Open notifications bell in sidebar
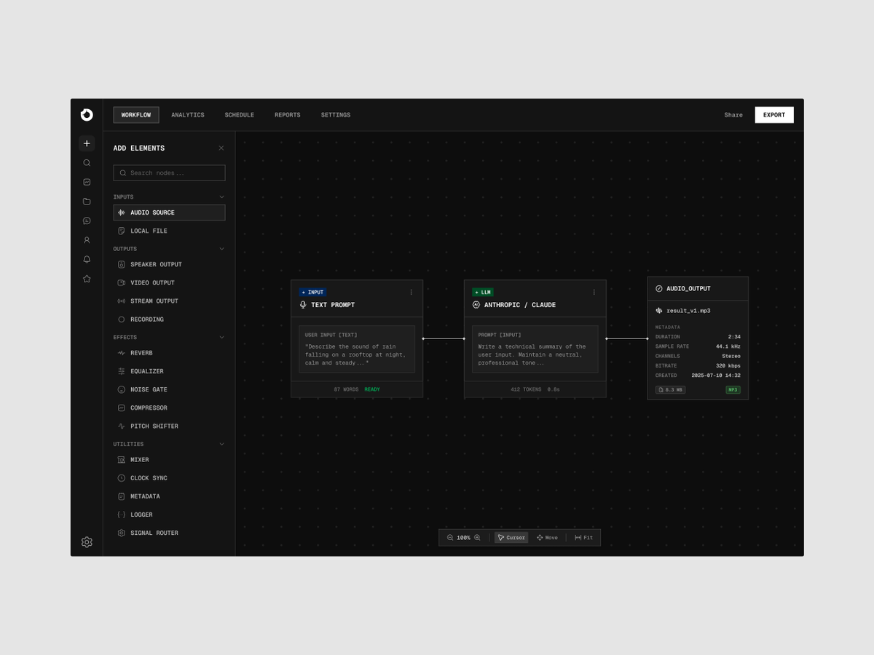The image size is (874, 655). coord(87,259)
